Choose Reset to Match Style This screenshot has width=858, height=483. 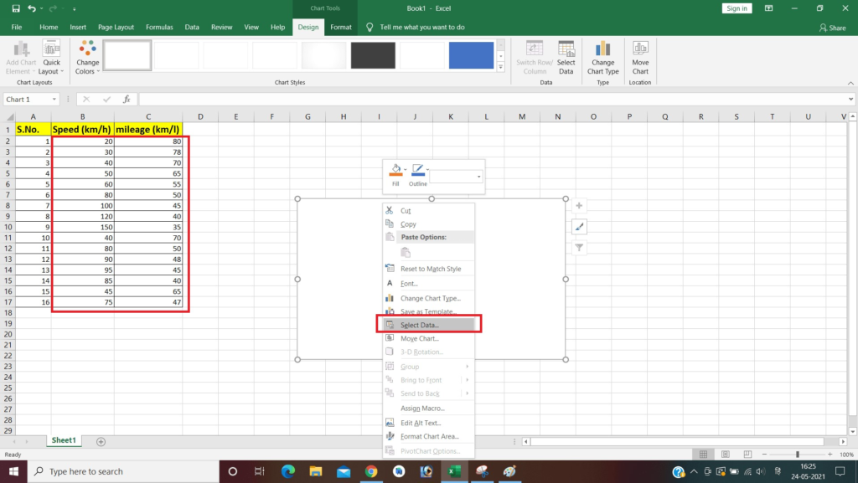coord(428,269)
